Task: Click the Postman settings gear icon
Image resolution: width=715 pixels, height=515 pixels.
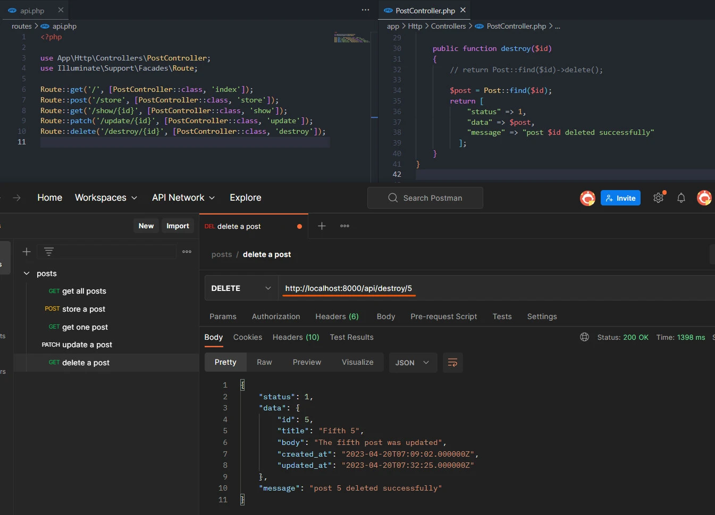Action: [658, 198]
